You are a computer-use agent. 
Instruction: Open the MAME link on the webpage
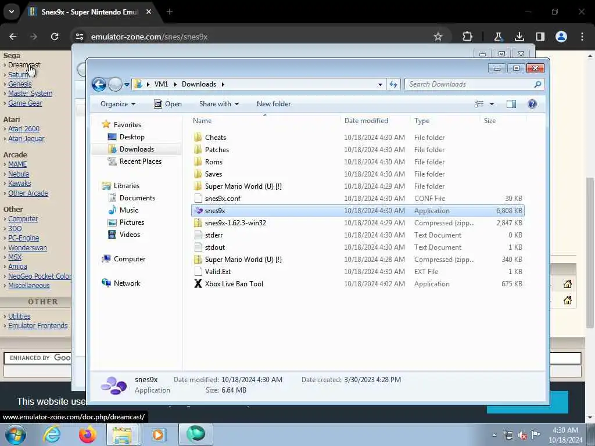pos(17,164)
